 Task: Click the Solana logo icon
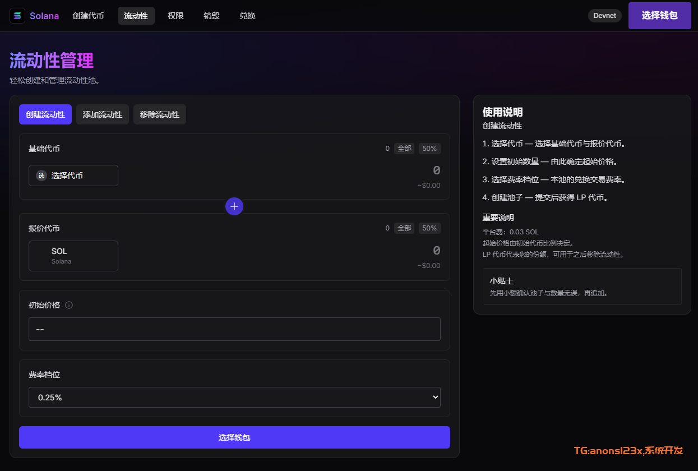point(17,16)
